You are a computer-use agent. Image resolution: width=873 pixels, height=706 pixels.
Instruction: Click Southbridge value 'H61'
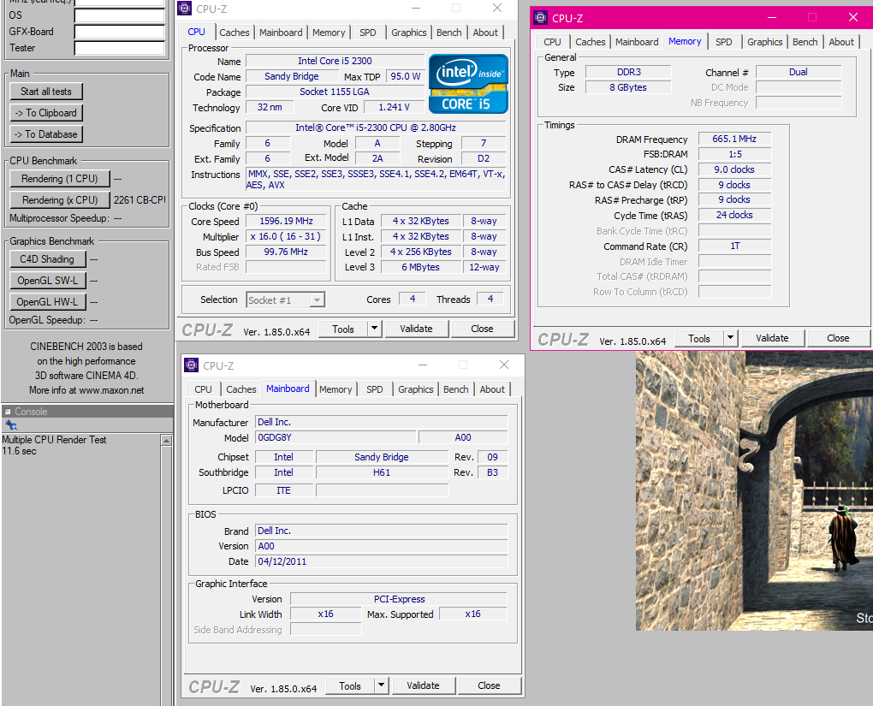382,472
